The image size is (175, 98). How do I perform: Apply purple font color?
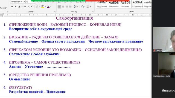pyautogui.click(x=48, y=7)
